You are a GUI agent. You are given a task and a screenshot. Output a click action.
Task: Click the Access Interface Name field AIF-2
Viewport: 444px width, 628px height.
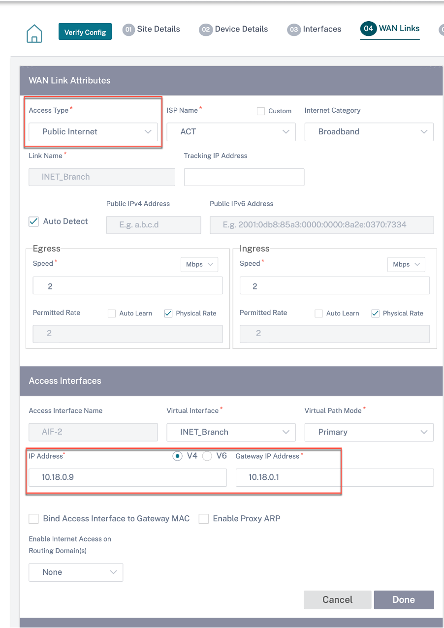[x=93, y=432]
